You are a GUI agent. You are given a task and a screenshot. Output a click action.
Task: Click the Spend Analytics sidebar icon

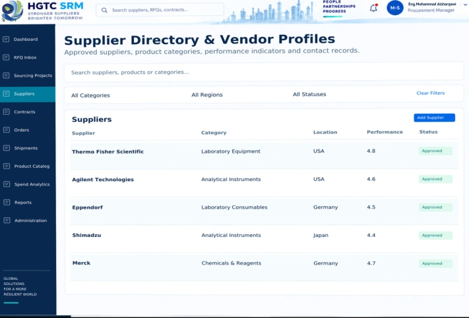(x=7, y=184)
